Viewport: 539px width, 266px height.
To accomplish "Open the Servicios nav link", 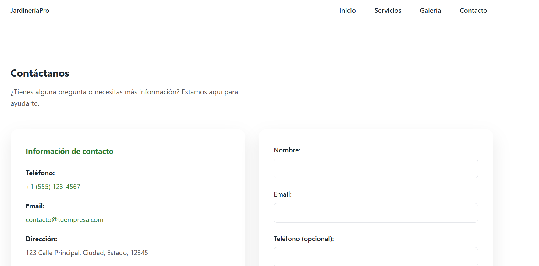I will coord(388,11).
